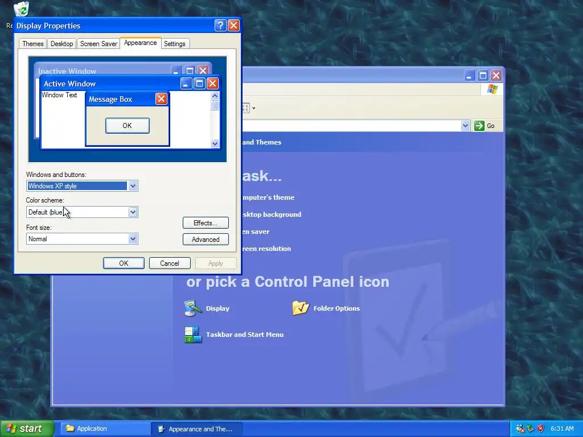Image resolution: width=583 pixels, height=437 pixels.
Task: Click the Effects... button
Action: point(206,223)
